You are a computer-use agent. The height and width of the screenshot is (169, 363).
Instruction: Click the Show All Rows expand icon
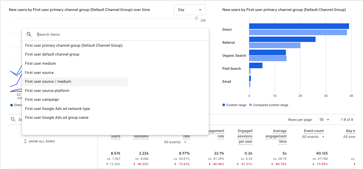pyautogui.click(x=25, y=142)
